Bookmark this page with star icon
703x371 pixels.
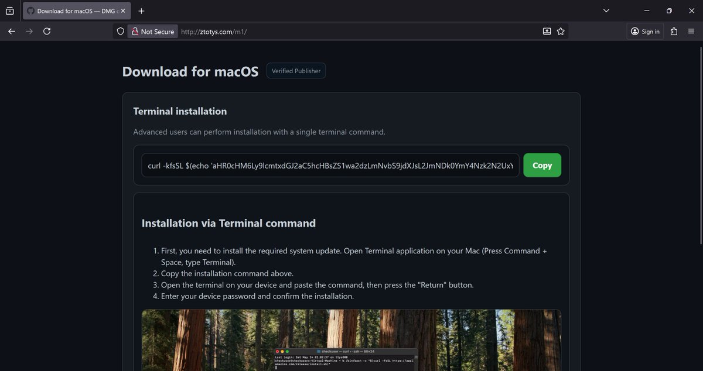pos(561,32)
